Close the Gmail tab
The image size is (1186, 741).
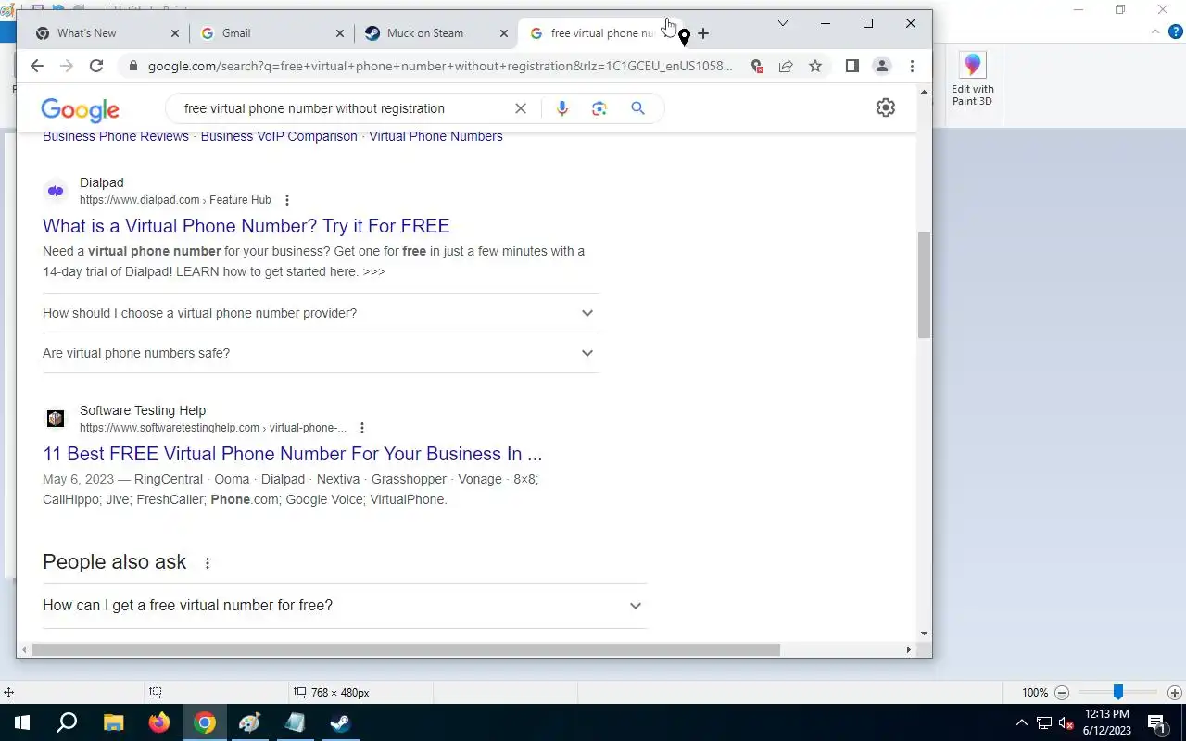tap(340, 33)
